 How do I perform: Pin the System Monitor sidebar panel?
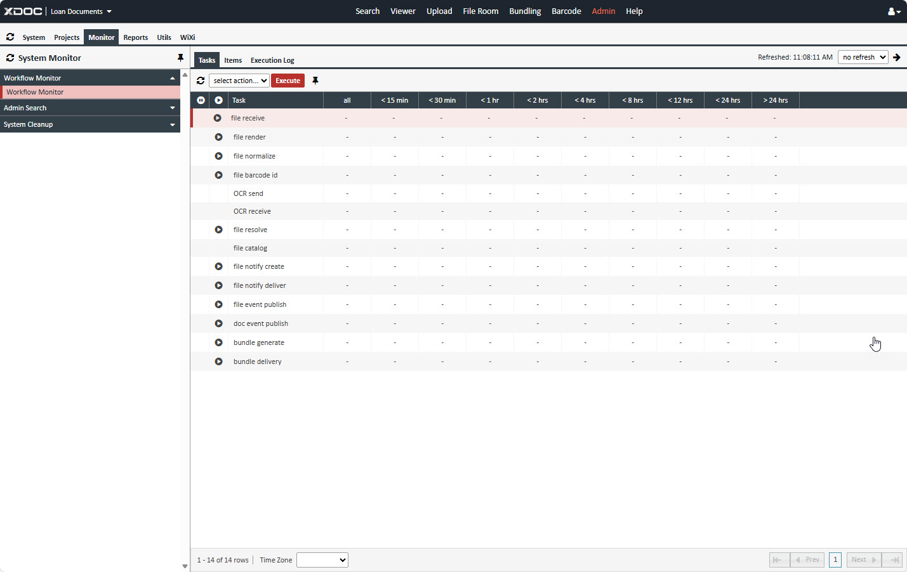coord(180,58)
